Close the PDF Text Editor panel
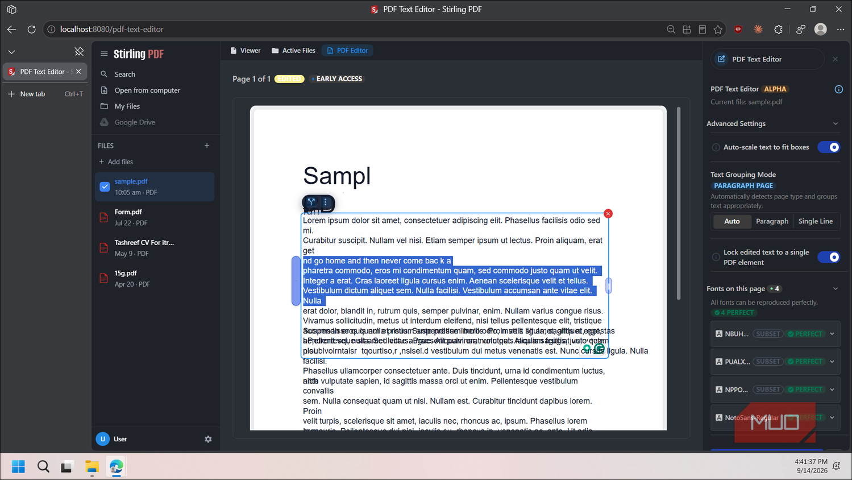The image size is (852, 480). pos(835,59)
